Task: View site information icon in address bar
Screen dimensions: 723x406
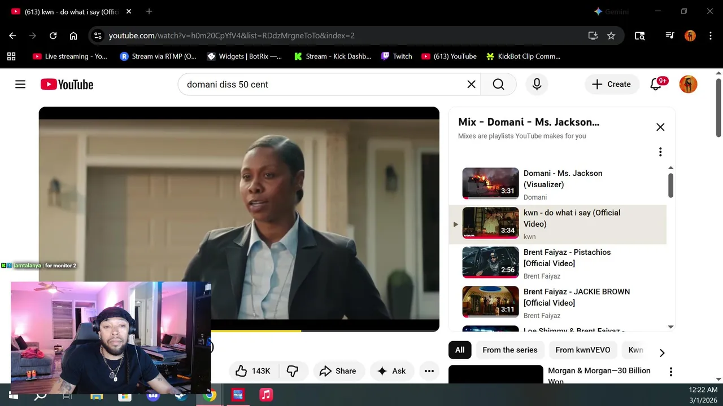Action: tap(98, 36)
